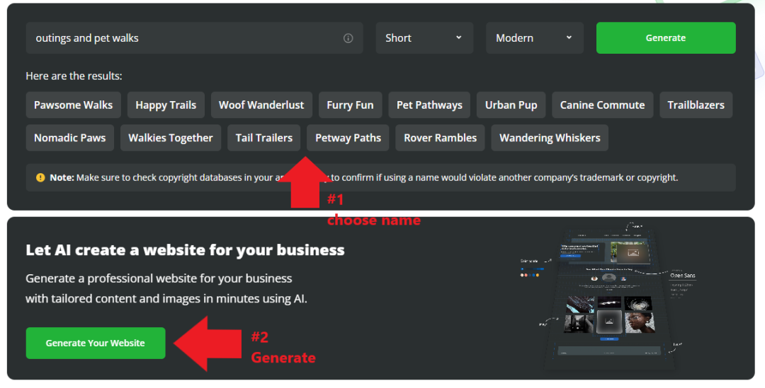Click the green Generate button

(665, 38)
